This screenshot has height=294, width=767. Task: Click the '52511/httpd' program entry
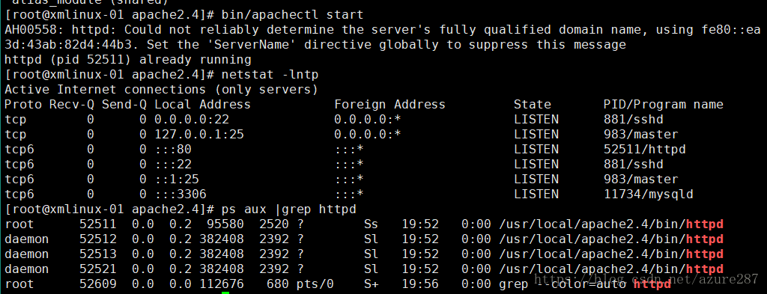click(x=645, y=150)
